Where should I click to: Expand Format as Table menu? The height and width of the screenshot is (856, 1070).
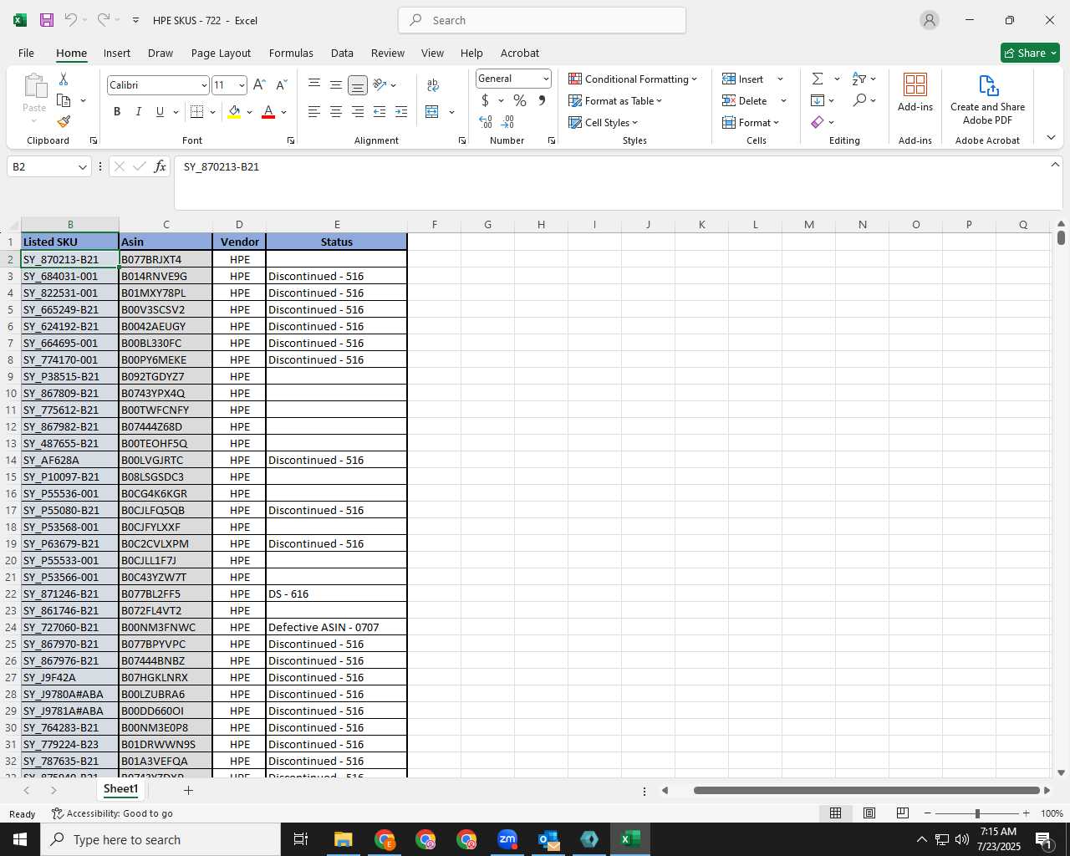pyautogui.click(x=615, y=100)
